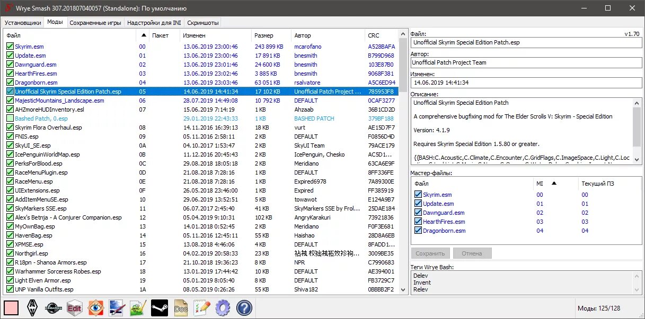The width and height of the screenshot is (645, 319).
Task: Launch the xEdit cube icon
Action: click(x=75, y=307)
